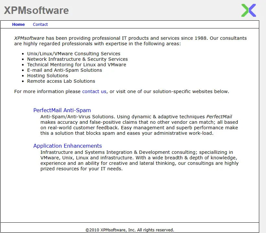Click 'E-mail and Anti-Spam Solutions' item

coord(64,70)
